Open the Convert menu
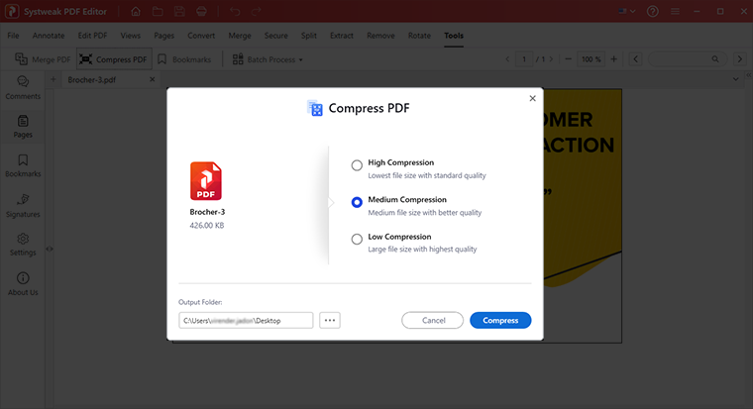 coord(201,36)
